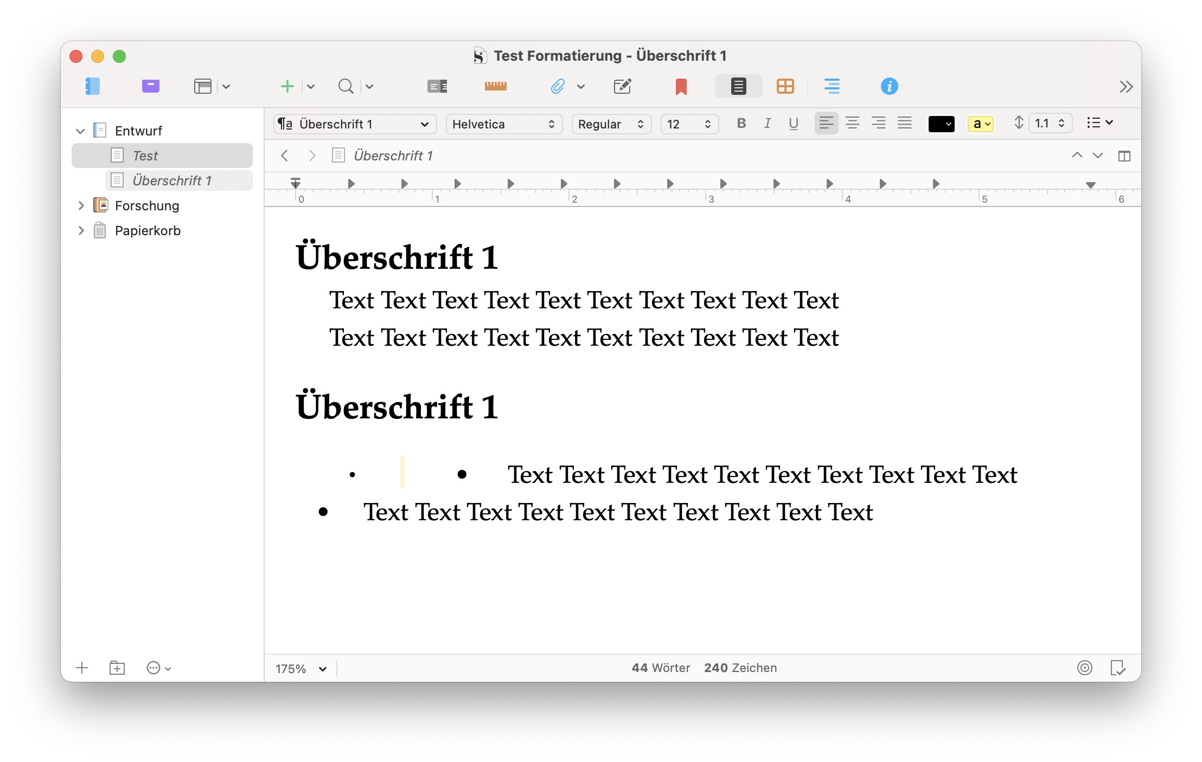Click the left indent ruler marker
1202x762 pixels.
coord(296,183)
